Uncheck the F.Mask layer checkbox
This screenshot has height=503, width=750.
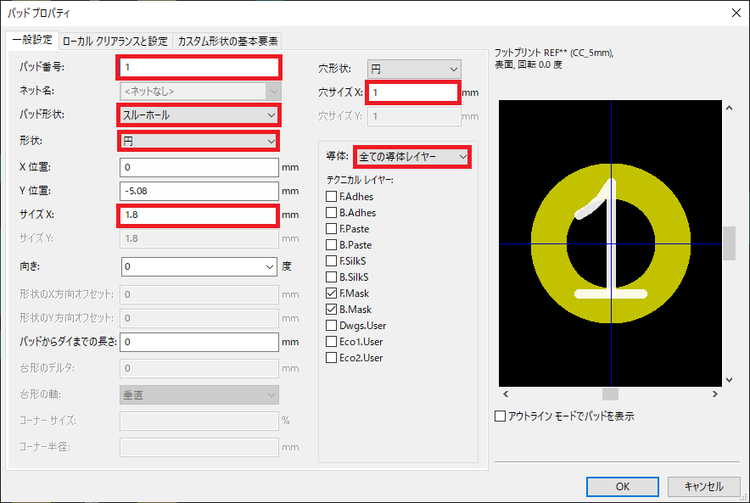(332, 293)
